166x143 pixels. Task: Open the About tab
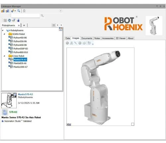(x=130, y=38)
